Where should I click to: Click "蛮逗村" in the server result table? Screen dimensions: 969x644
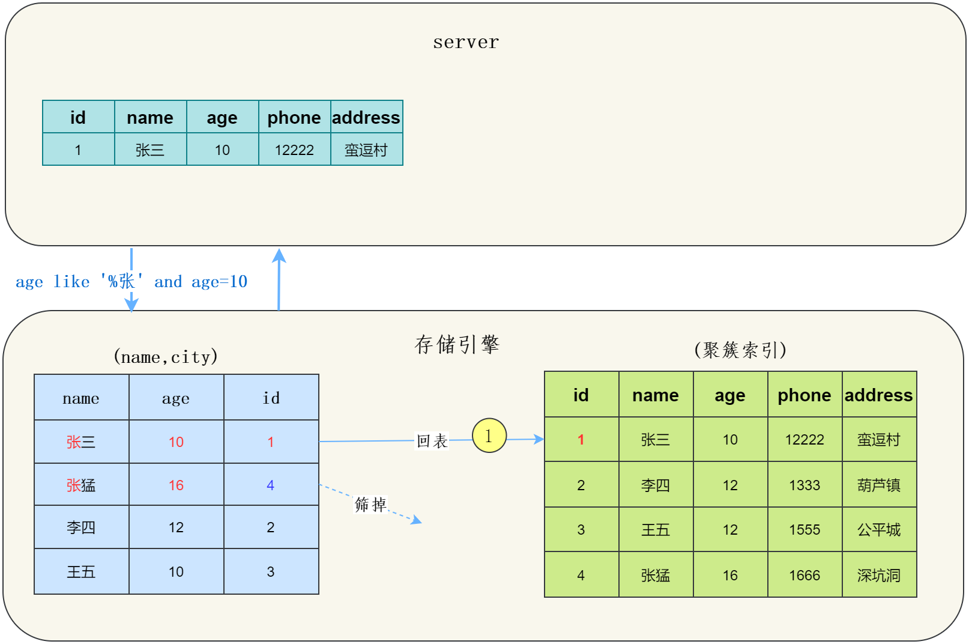pos(366,150)
